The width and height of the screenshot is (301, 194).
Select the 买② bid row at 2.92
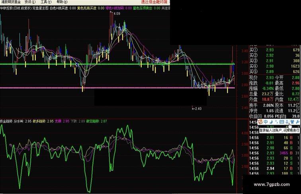(274, 55)
